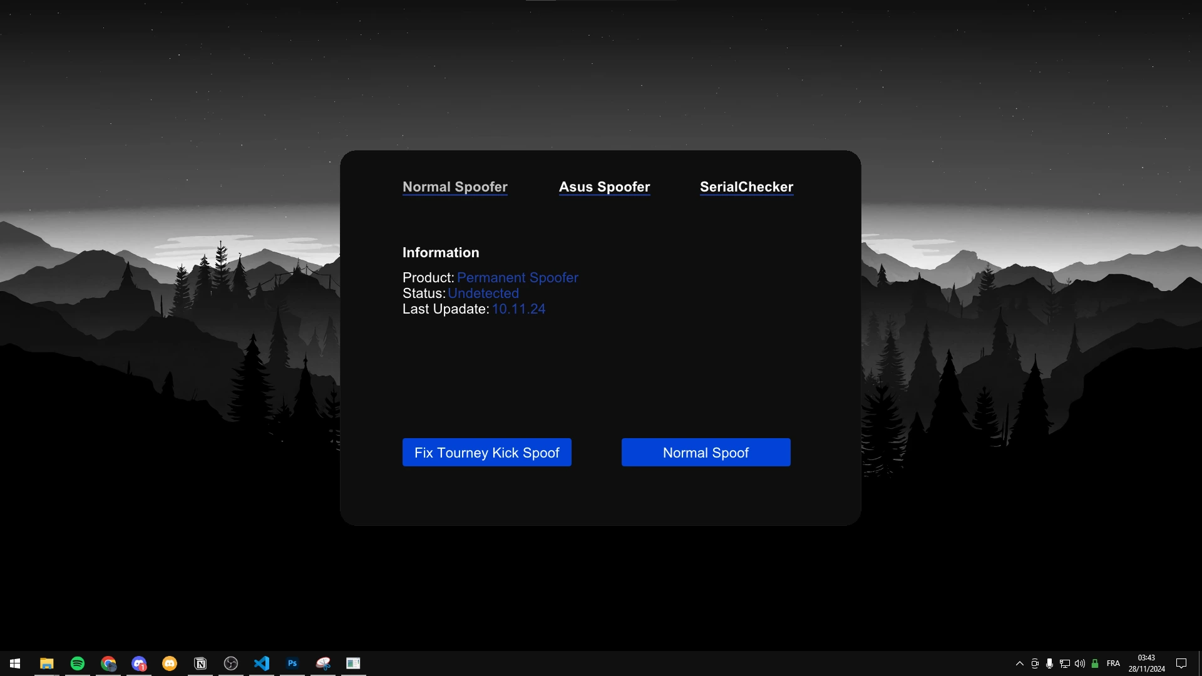The height and width of the screenshot is (676, 1202).
Task: Open OBS Studio from the taskbar
Action: (231, 663)
